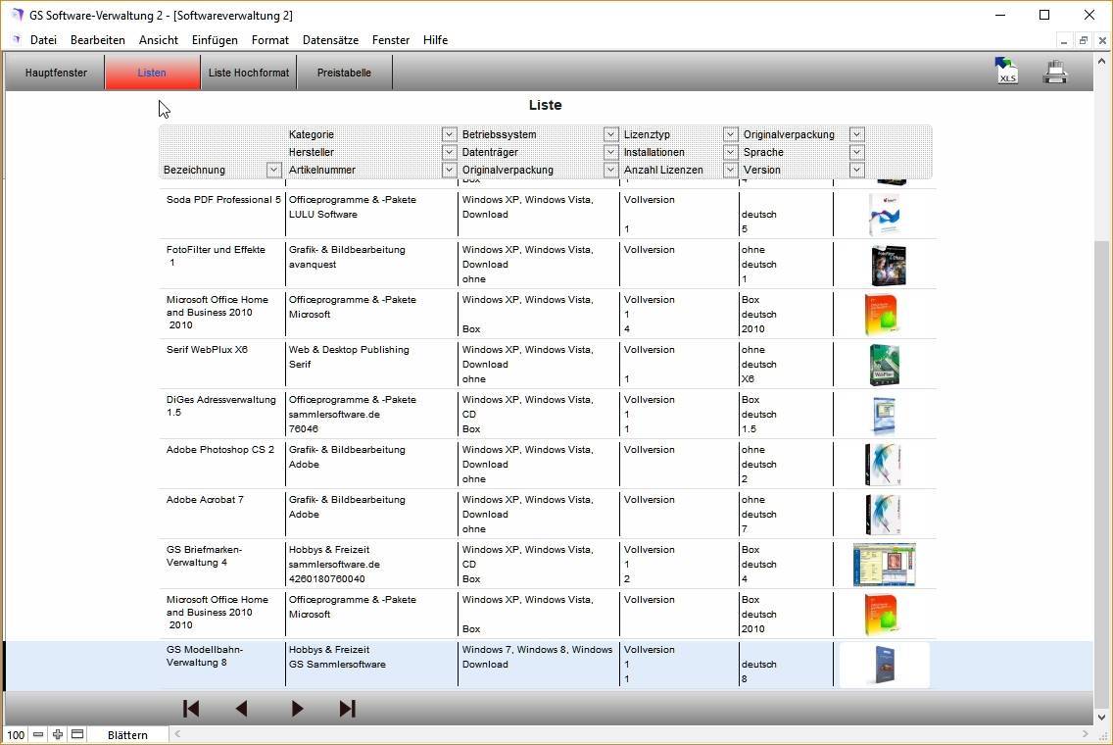Open the Datensätze menu

click(x=330, y=40)
